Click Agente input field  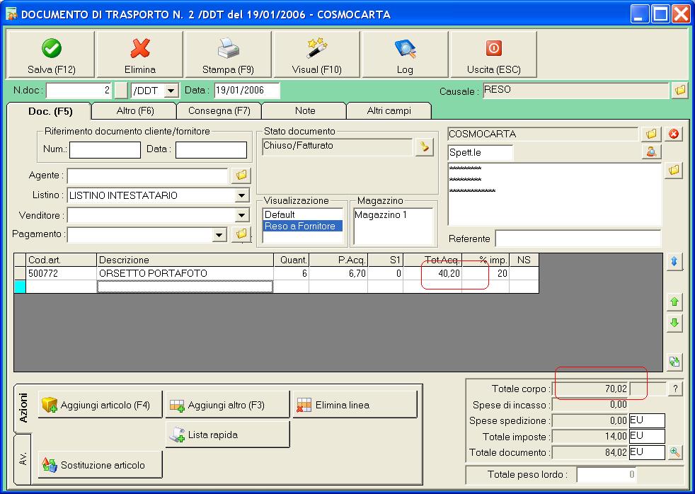point(148,176)
